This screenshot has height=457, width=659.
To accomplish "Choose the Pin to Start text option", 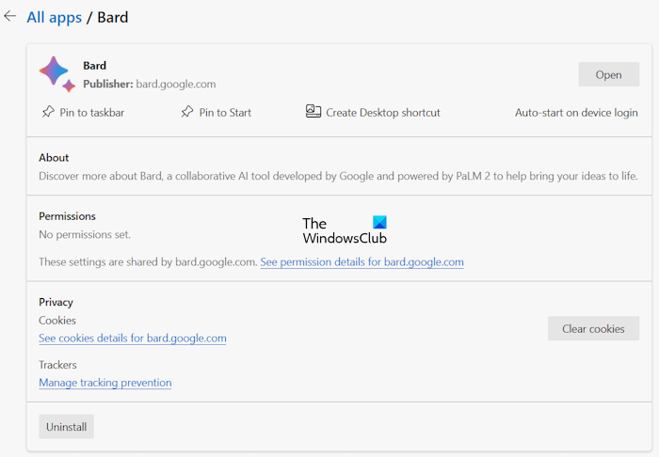I will coord(225,113).
